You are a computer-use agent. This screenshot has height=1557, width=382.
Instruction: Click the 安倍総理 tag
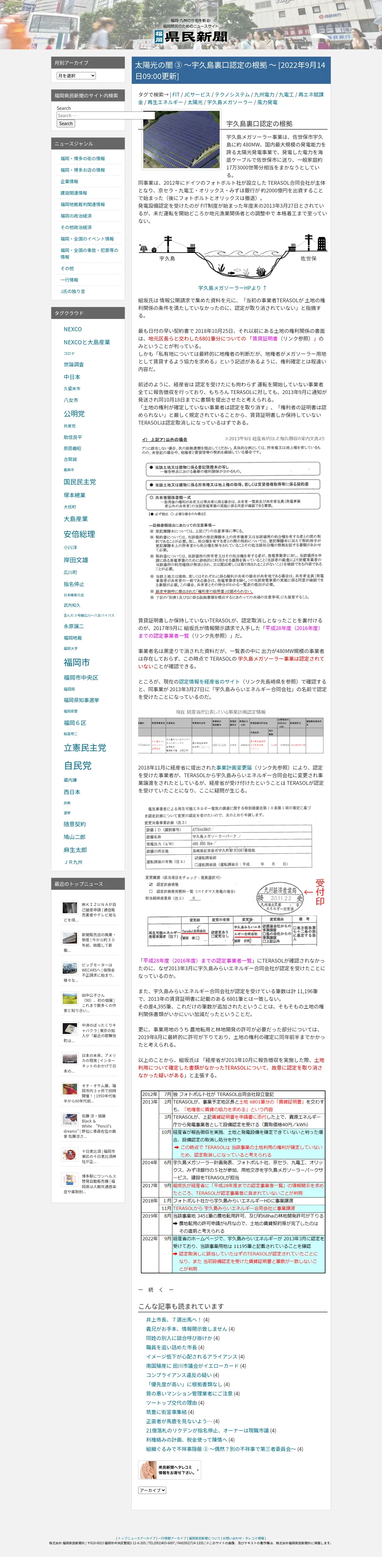point(79,534)
